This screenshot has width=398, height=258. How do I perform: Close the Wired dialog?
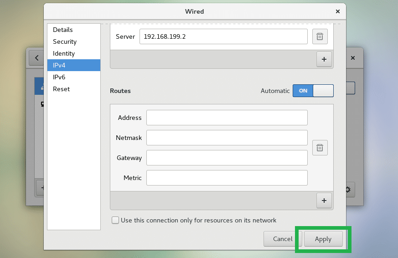pos(337,11)
